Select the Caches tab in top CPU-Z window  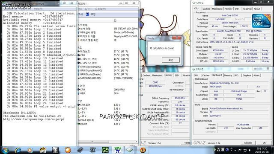(206, 9)
